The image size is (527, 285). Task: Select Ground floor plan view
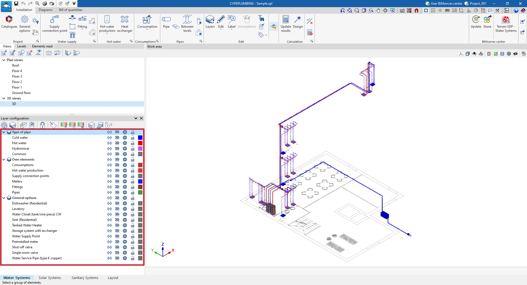[21, 93]
